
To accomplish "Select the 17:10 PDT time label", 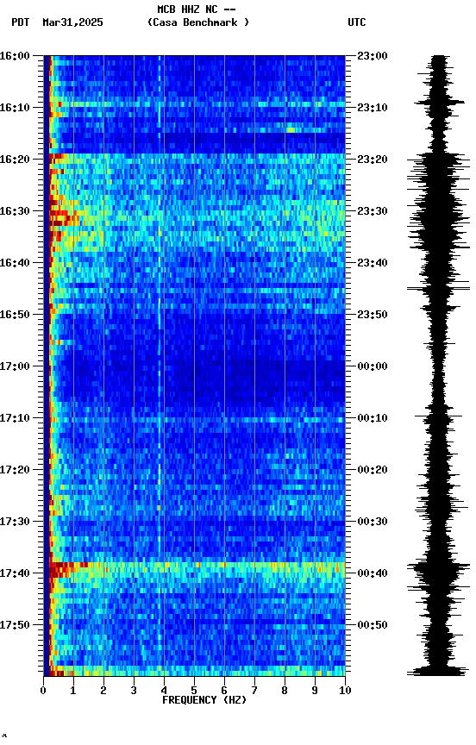I will pyautogui.click(x=15, y=418).
